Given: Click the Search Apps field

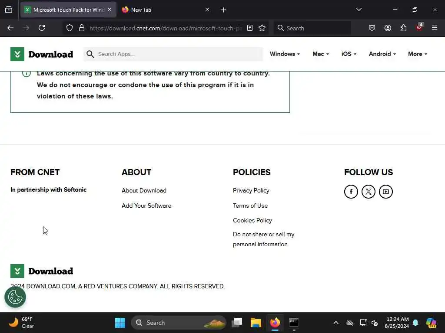Looking at the screenshot, I should pyautogui.click(x=173, y=54).
